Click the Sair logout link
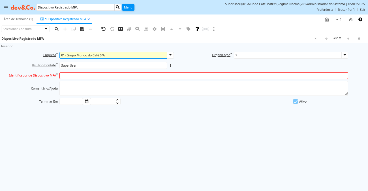 coord(362,10)
